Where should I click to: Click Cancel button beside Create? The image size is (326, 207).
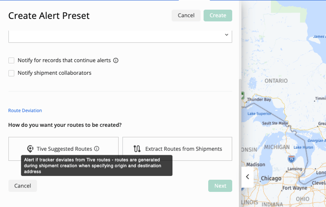186,16
